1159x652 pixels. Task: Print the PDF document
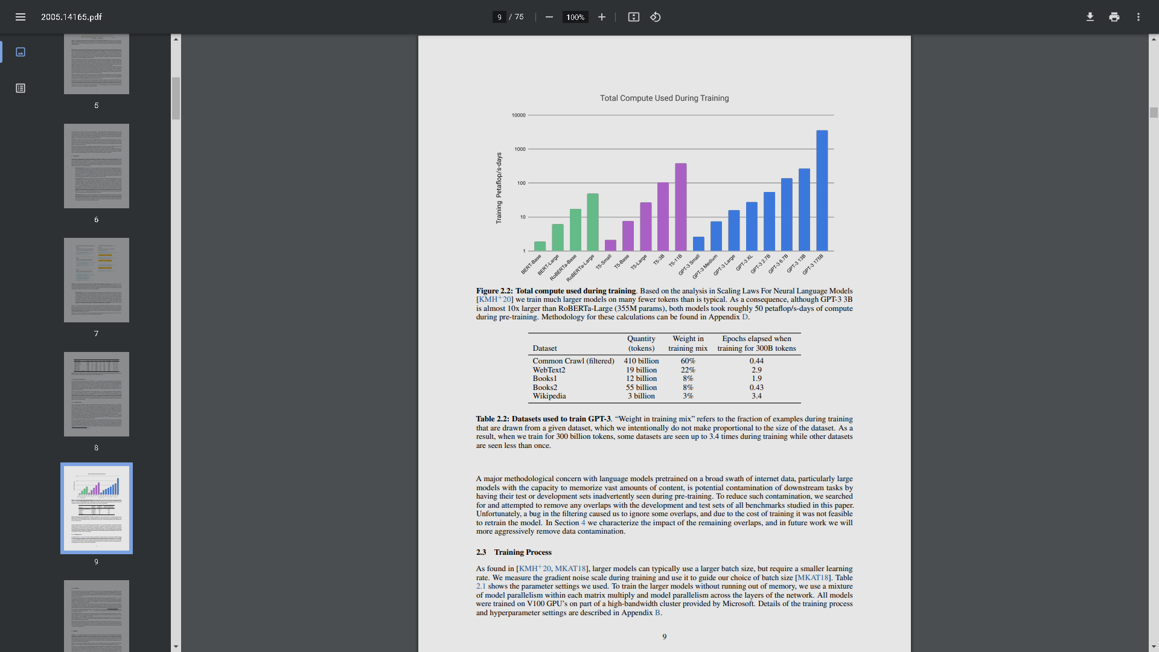(x=1114, y=17)
